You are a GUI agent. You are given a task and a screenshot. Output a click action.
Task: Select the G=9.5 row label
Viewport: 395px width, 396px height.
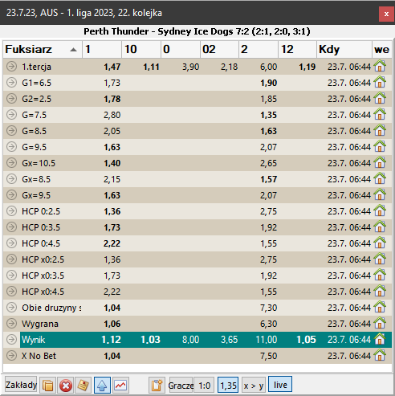click(x=35, y=147)
